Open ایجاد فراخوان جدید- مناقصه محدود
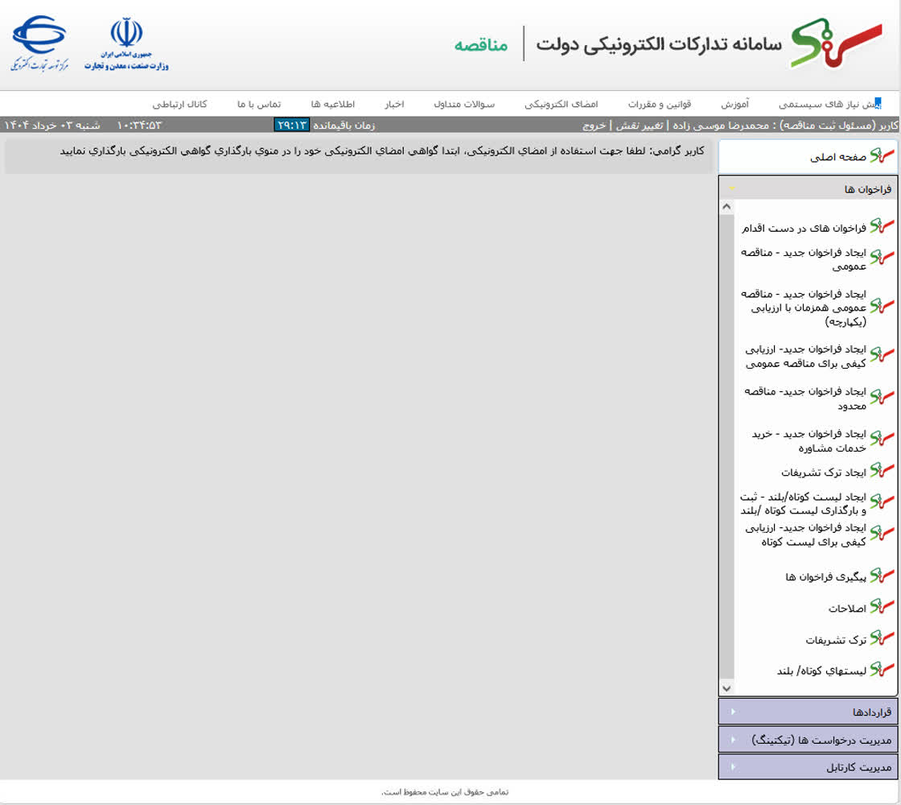The height and width of the screenshot is (805, 901). point(805,398)
